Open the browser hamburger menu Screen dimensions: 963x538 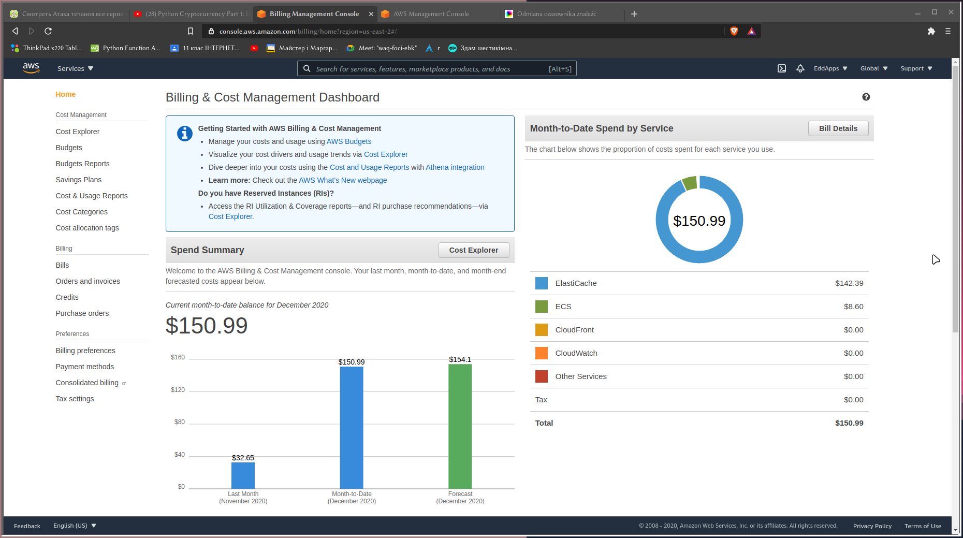click(948, 31)
